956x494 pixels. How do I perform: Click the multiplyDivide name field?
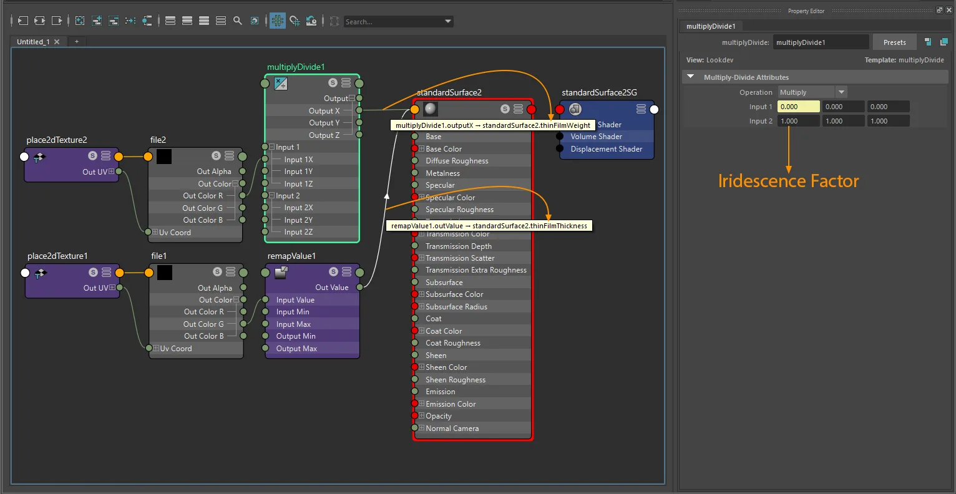pos(821,42)
